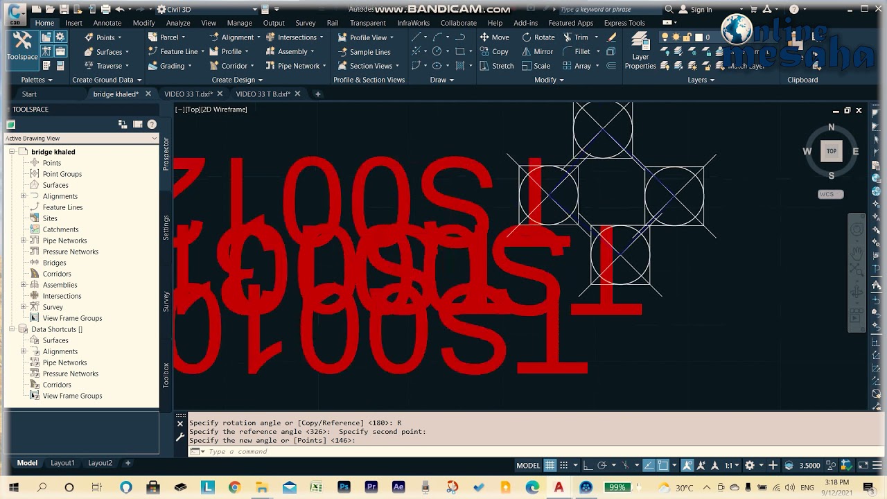Click the TOP face of the ViewCube

[x=831, y=151]
